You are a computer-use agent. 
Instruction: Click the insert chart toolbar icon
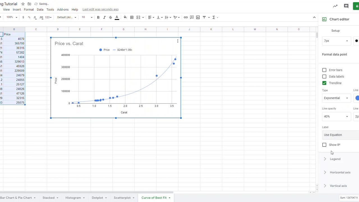(198, 17)
